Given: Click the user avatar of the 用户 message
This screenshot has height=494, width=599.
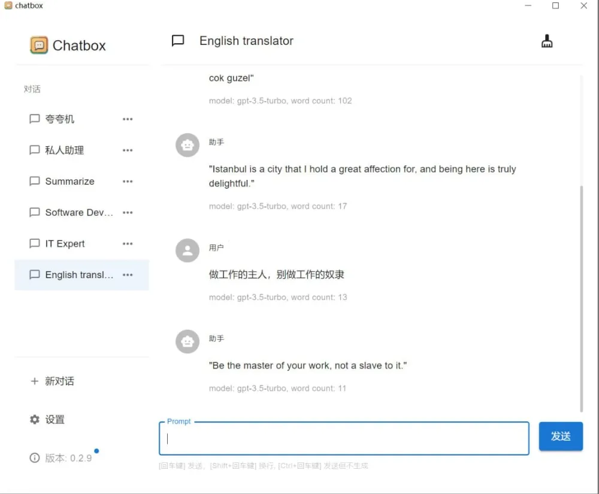Looking at the screenshot, I should (x=187, y=250).
